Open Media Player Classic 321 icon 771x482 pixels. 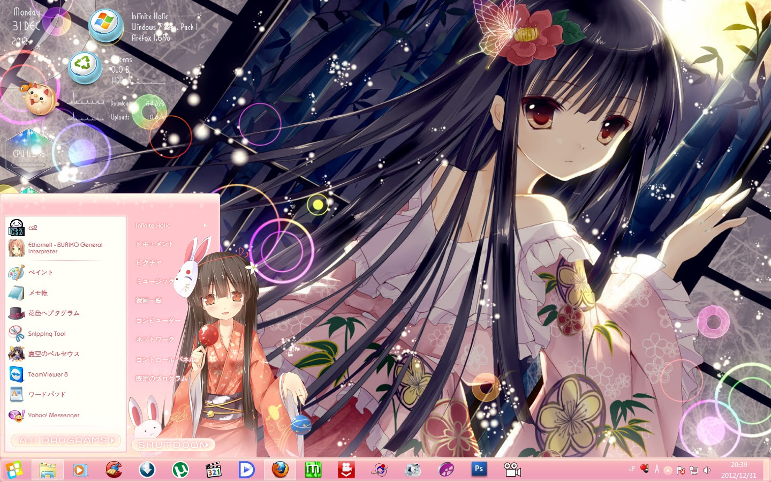coord(214,470)
